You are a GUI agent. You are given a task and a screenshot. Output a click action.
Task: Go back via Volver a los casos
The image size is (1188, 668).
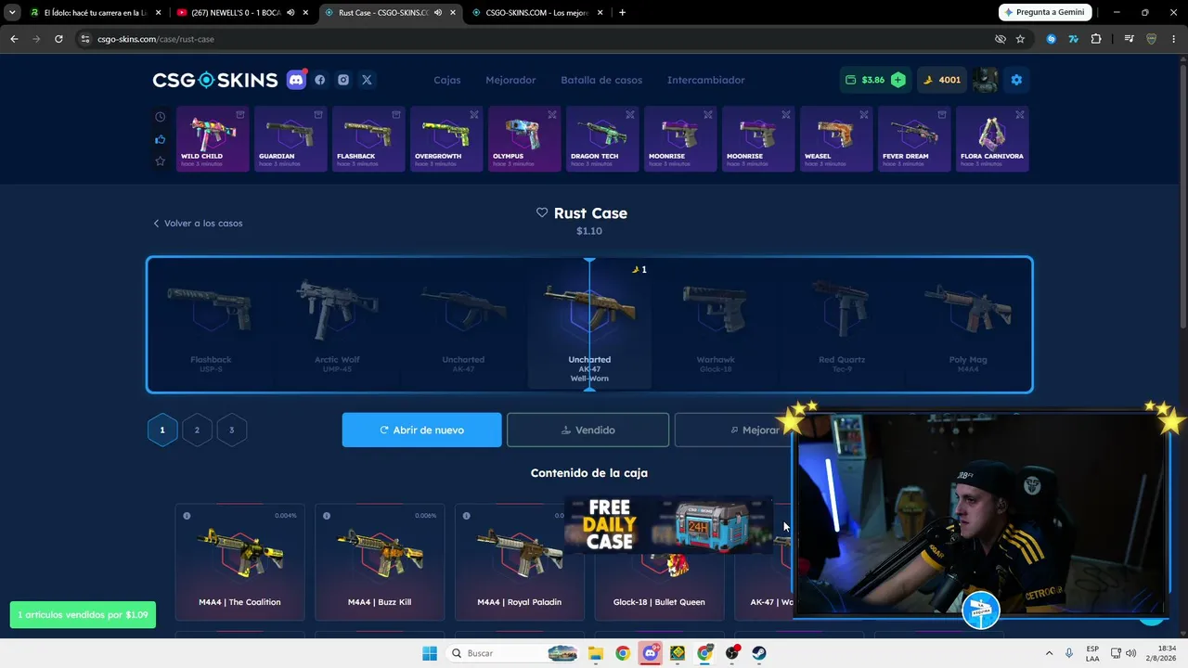click(x=198, y=224)
